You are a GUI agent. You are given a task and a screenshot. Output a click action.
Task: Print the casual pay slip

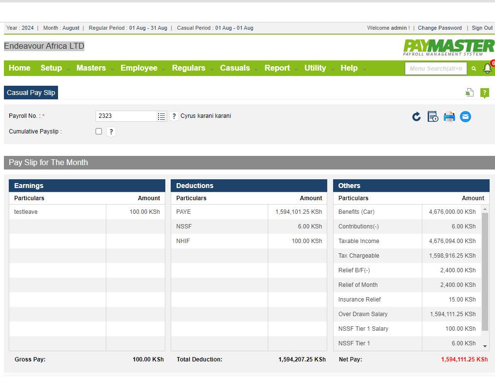click(449, 117)
